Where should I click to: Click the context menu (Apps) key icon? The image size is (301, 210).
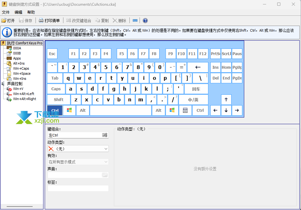click(x=185, y=110)
